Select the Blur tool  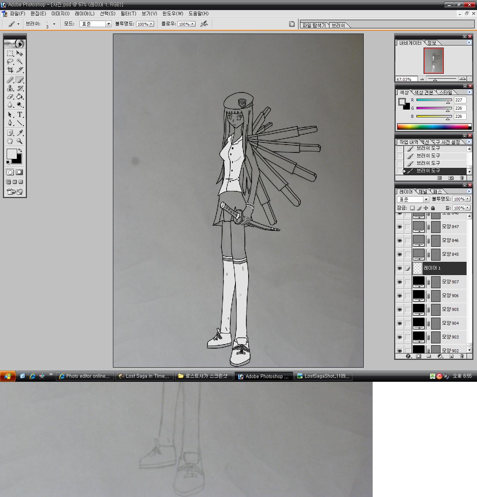coord(10,104)
